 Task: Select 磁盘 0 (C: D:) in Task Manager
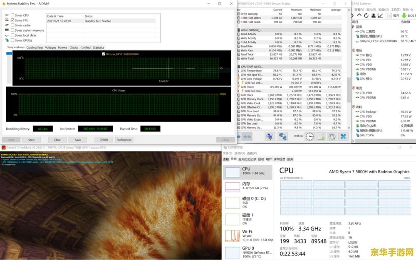(x=248, y=203)
